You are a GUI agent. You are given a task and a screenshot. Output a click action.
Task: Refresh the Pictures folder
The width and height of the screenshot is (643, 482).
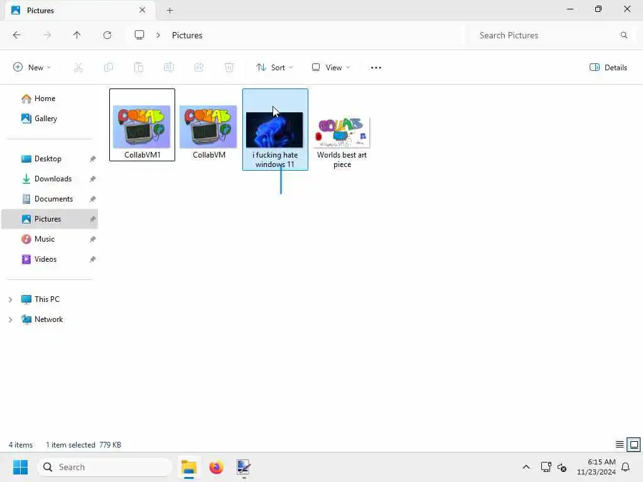tap(107, 35)
